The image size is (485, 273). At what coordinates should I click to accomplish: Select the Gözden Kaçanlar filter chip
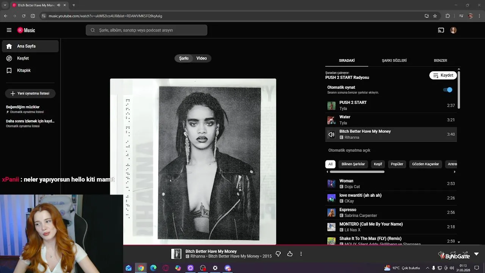coord(426,164)
